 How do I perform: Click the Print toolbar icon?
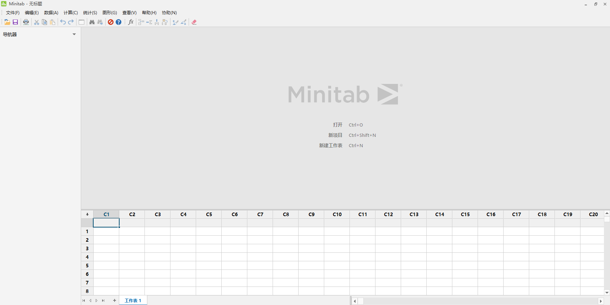(x=26, y=22)
